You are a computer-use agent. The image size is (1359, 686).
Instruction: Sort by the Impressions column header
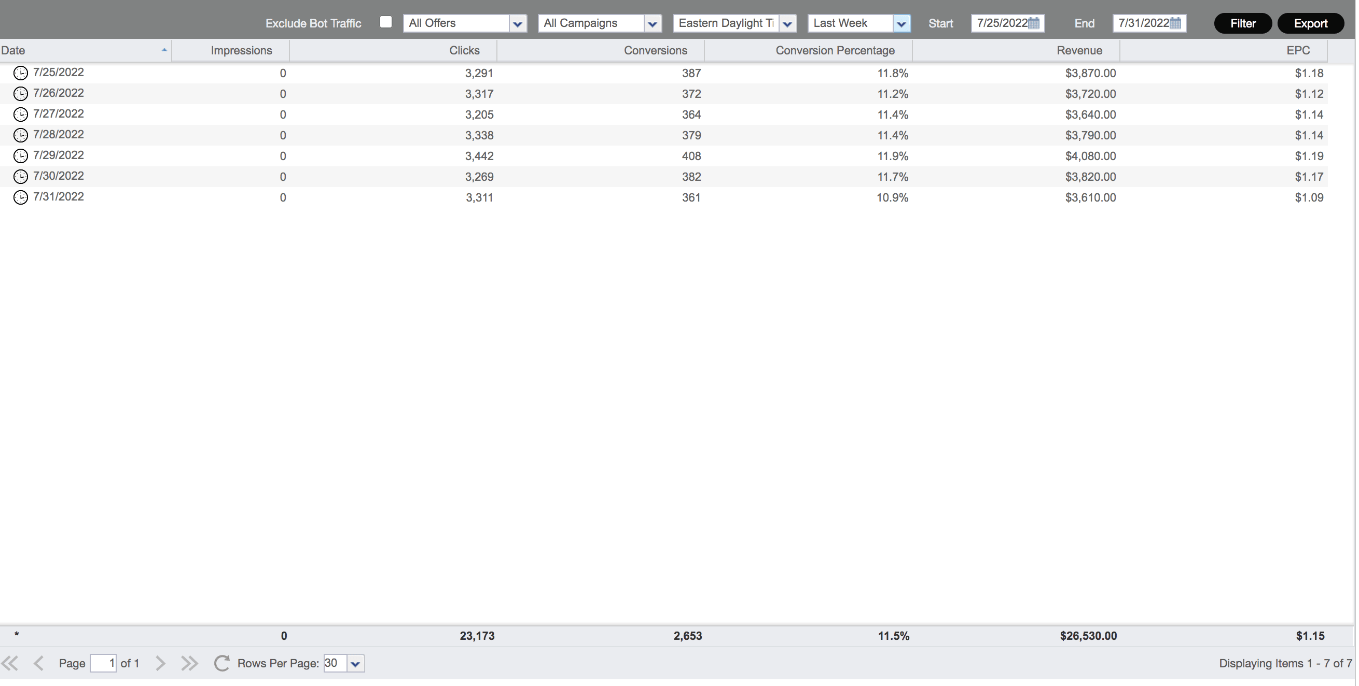(x=231, y=51)
